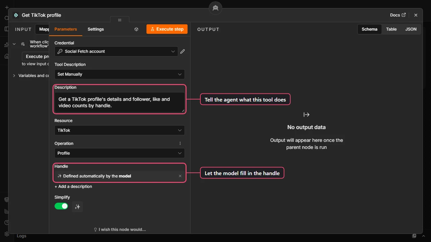Select the Mapping tab in the Input panel
The height and width of the screenshot is (242, 431).
42,29
